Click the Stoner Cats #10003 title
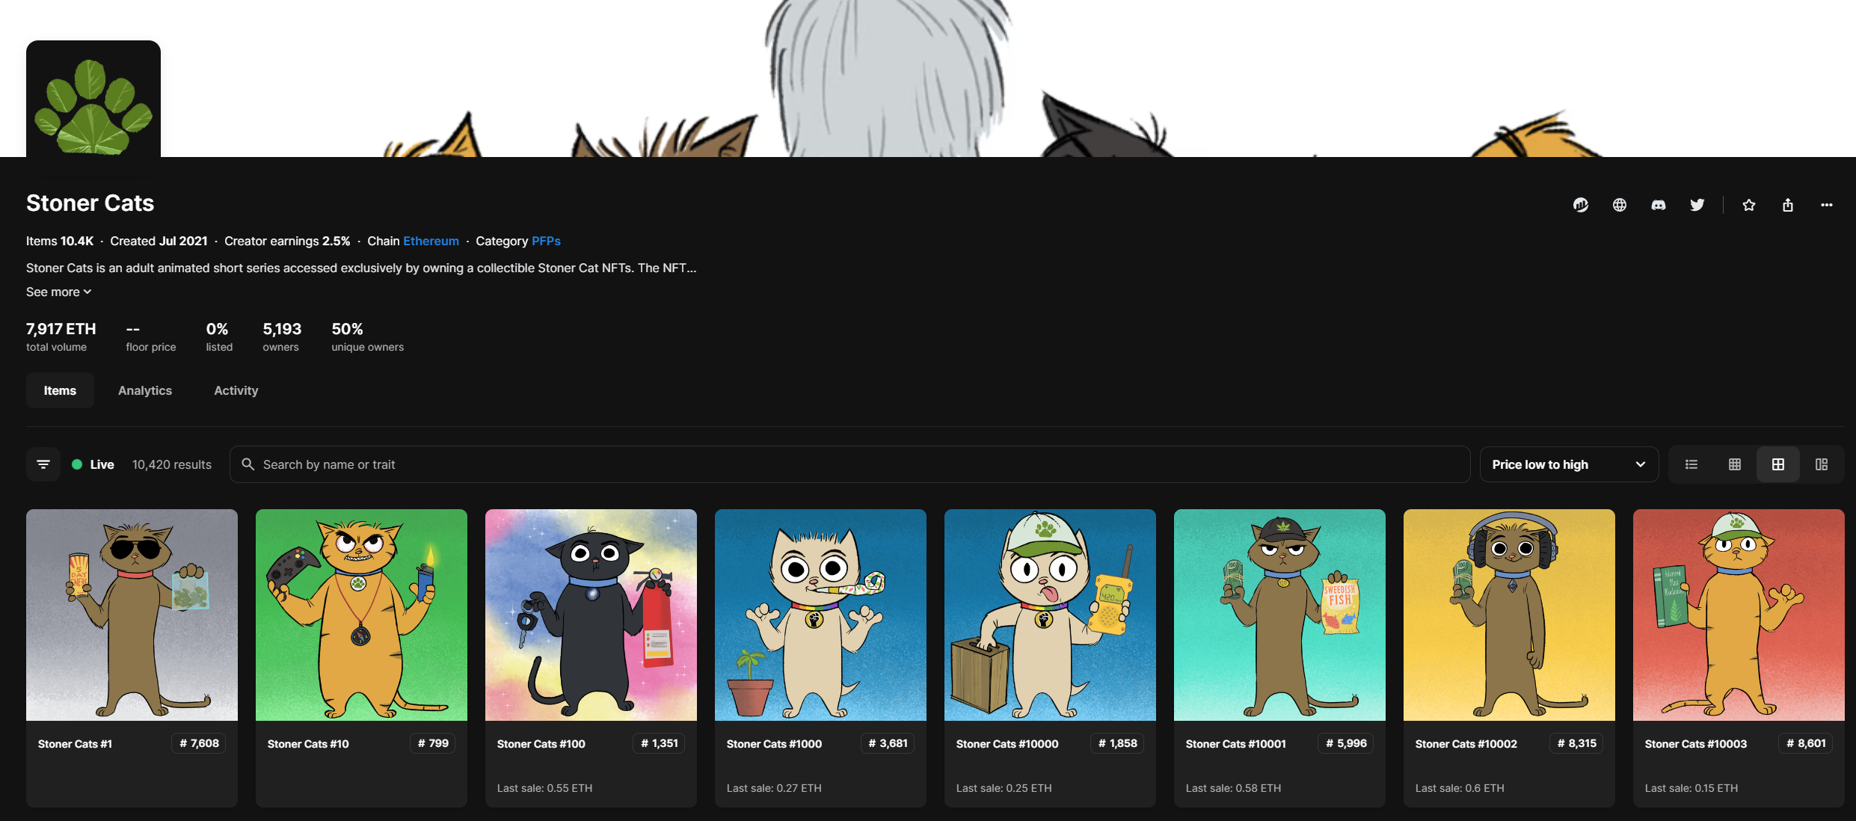 1696,744
